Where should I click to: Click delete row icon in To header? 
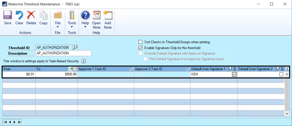pos(75,69)
